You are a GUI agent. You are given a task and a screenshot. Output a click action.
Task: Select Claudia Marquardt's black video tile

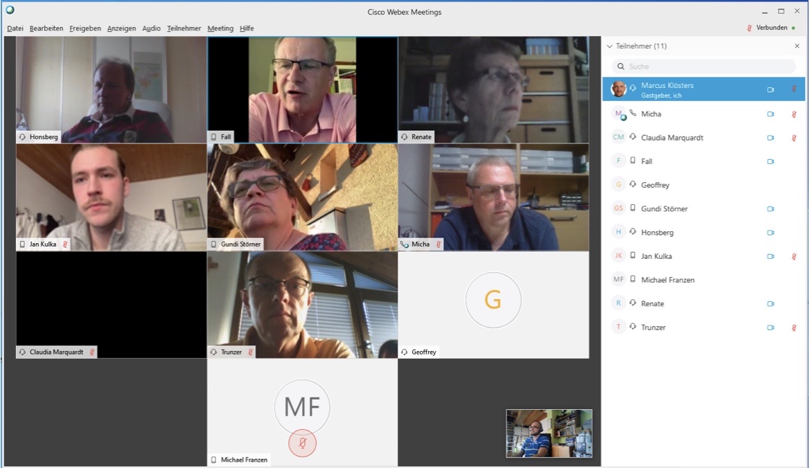click(112, 305)
